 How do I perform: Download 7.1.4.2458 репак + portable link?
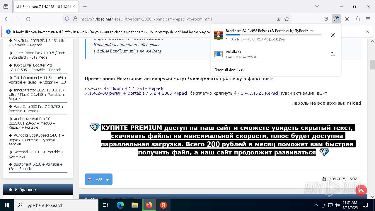(x=115, y=93)
